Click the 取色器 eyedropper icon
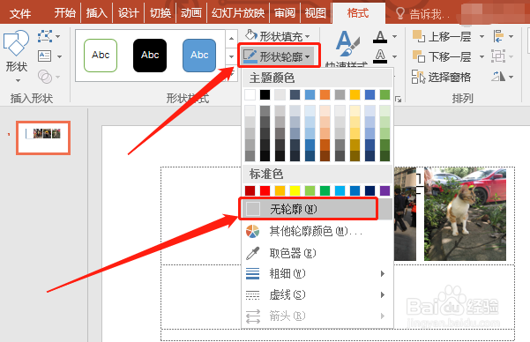 252,253
